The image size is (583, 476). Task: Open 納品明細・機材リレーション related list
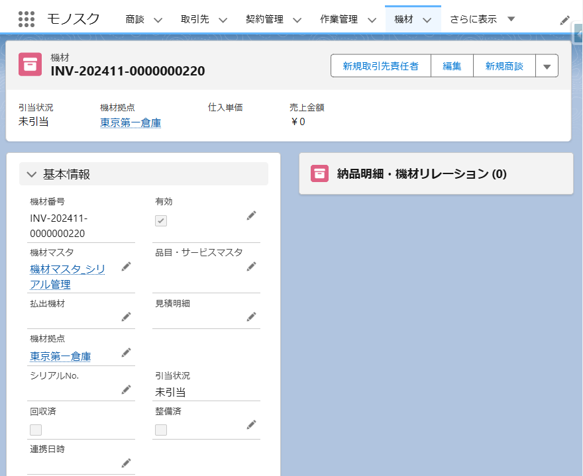click(x=421, y=174)
